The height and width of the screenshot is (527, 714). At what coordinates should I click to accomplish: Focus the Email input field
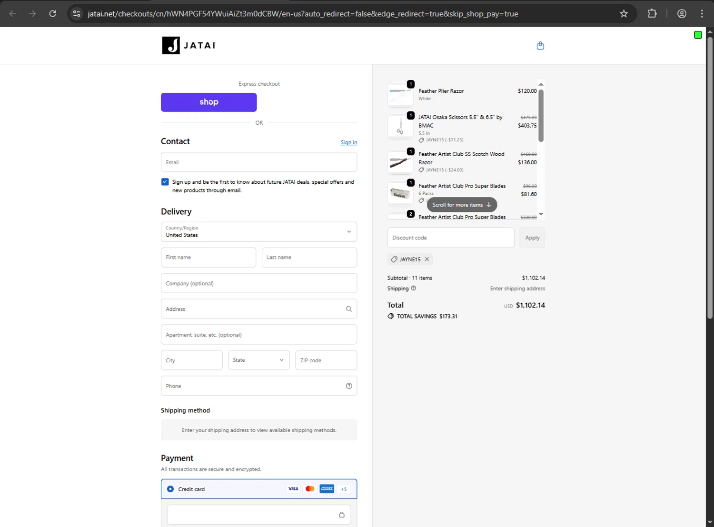[x=259, y=162]
